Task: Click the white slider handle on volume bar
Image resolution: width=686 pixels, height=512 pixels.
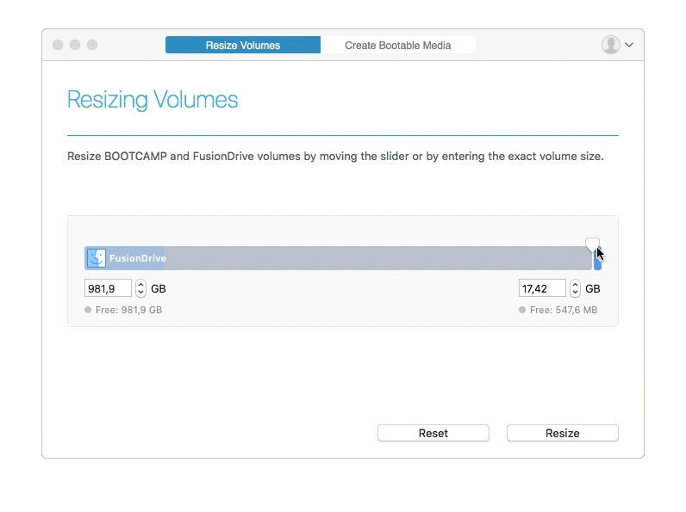Action: 592,244
